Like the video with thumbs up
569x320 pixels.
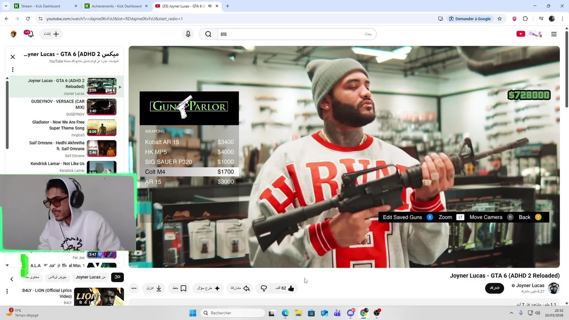(285, 288)
